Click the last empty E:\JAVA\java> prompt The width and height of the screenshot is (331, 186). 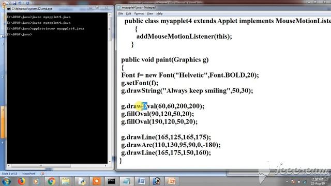pyautogui.click(x=19, y=35)
